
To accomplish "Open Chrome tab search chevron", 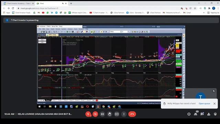I will 199,3.
